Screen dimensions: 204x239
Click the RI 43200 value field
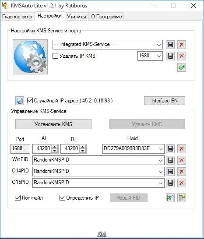pyautogui.click(x=70, y=149)
